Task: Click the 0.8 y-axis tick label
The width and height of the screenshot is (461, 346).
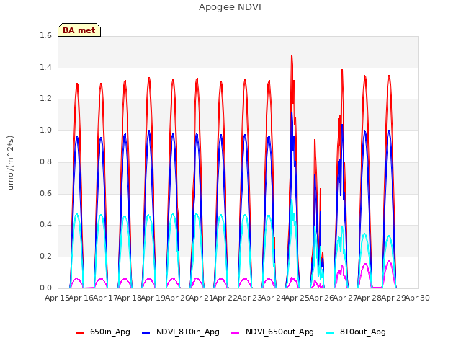Action: [45, 161]
